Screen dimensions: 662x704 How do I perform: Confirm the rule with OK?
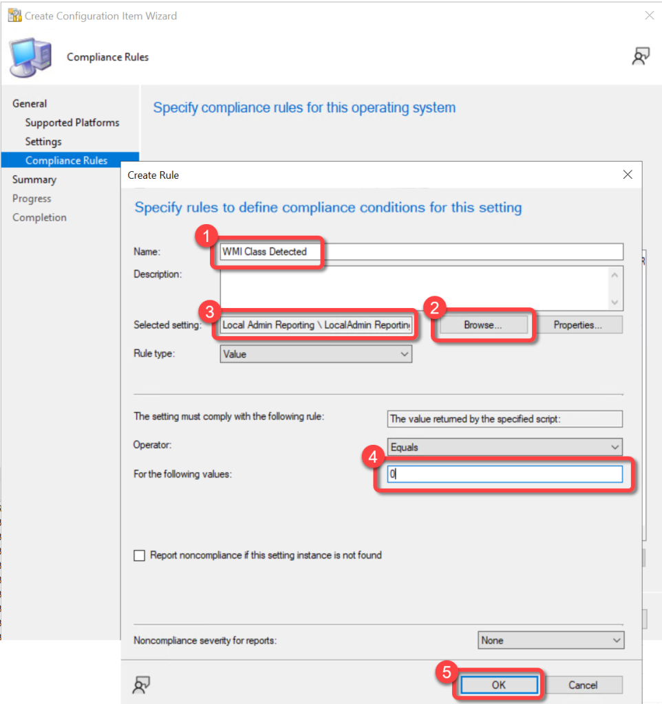pos(499,685)
